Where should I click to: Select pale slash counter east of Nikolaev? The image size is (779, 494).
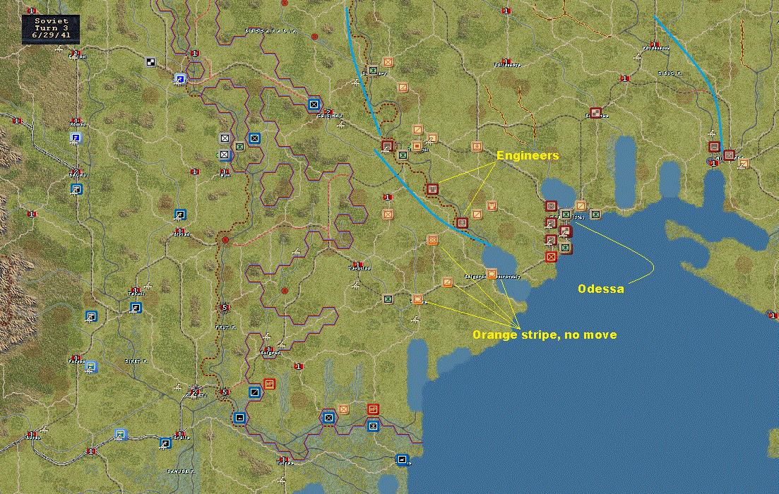744,163
